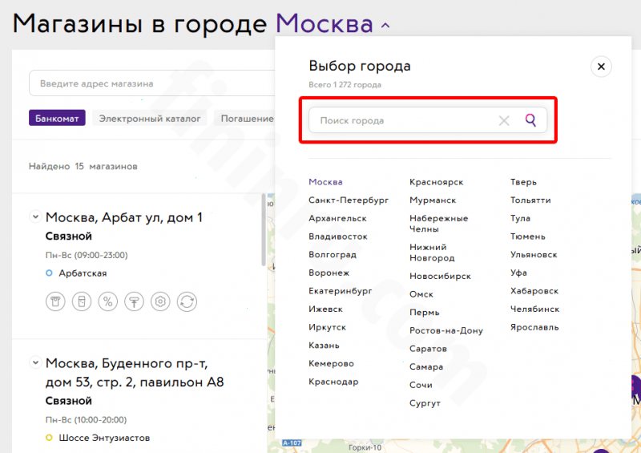Click the yellow metro circle next to Шоссе Энтузиастов
Image resolution: width=641 pixels, height=453 pixels.
point(49,438)
